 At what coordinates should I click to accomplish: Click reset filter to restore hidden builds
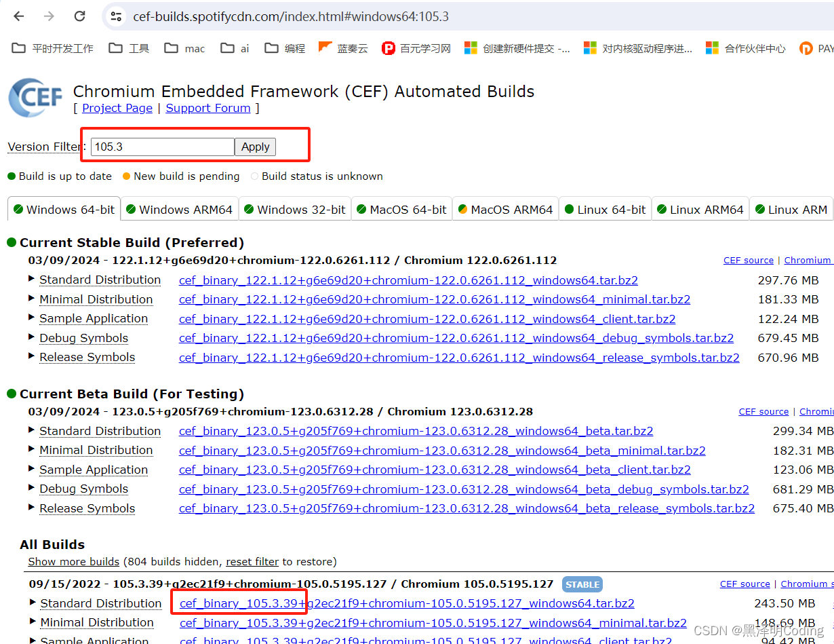(x=252, y=561)
